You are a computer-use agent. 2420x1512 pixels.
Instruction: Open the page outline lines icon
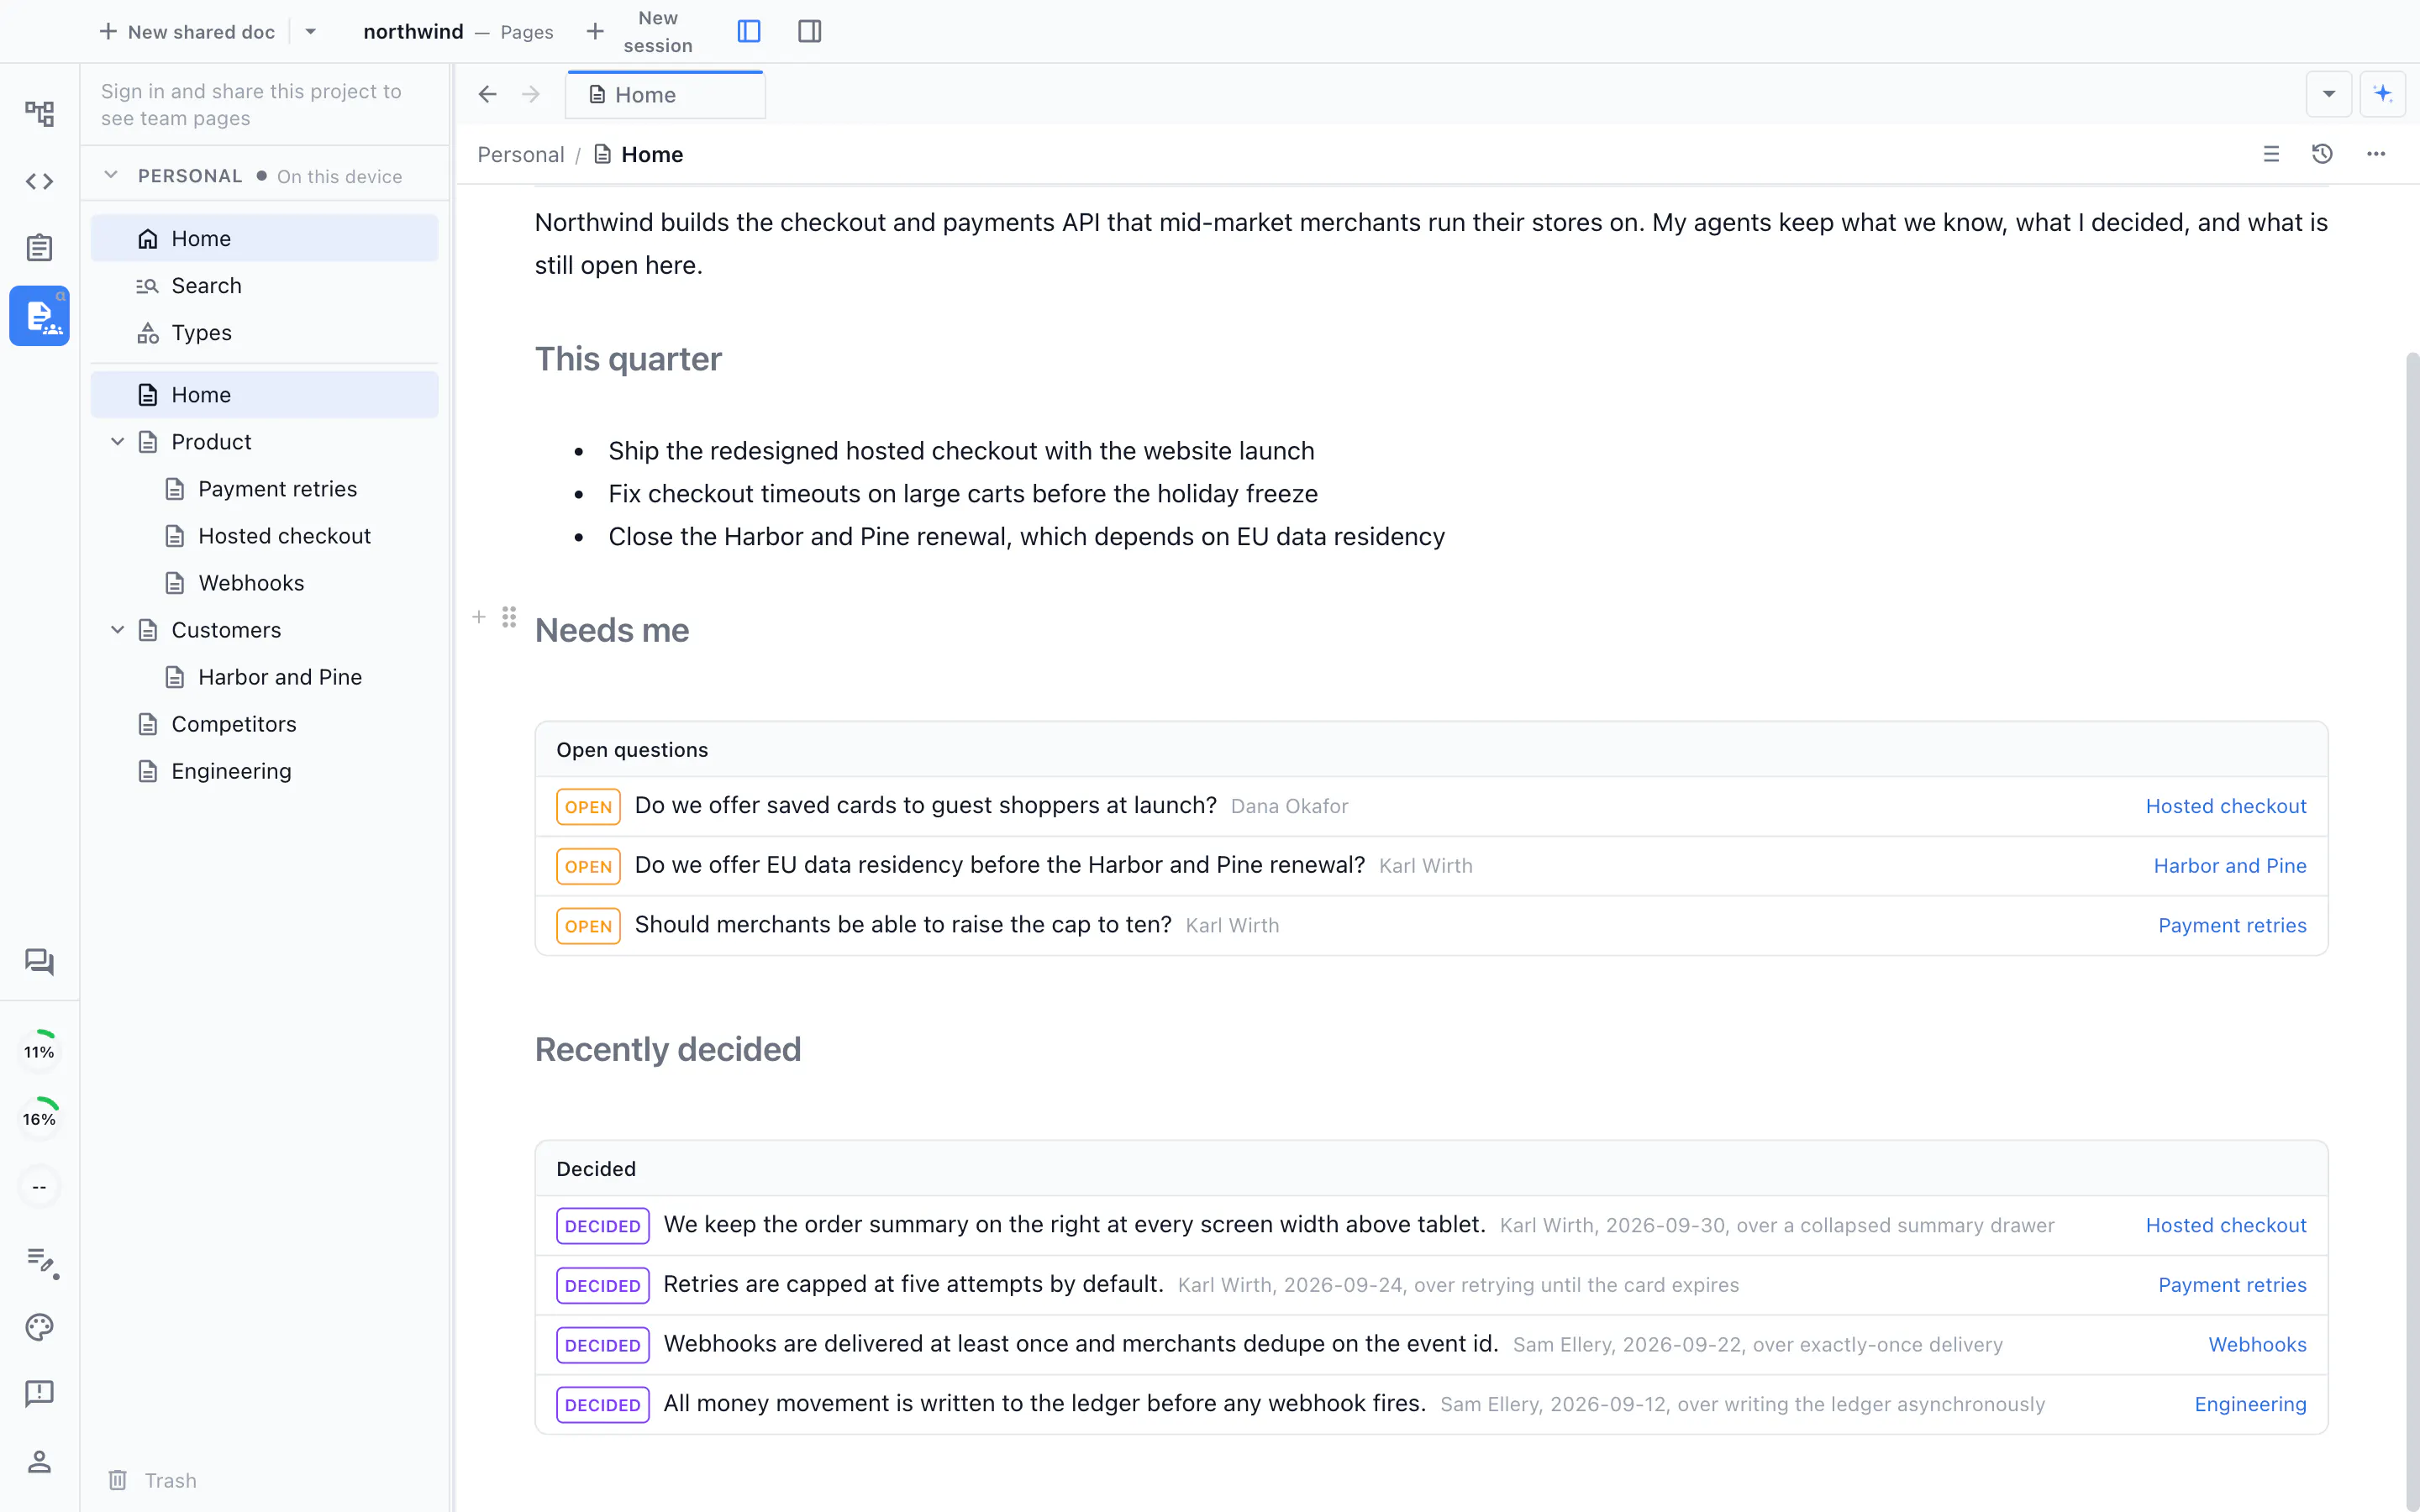tap(2271, 154)
